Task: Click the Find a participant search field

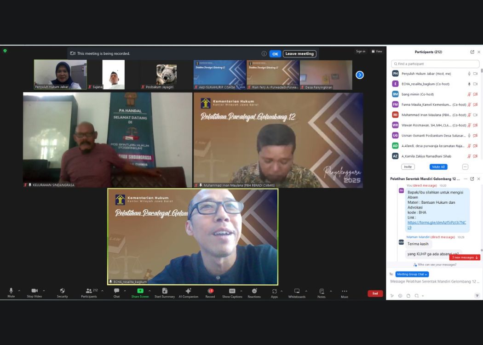Action: 435,64
